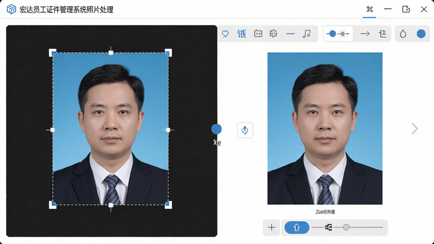This screenshot has width=434, height=244.
Task: Maximize the window using the title bar button
Action: 406,9
